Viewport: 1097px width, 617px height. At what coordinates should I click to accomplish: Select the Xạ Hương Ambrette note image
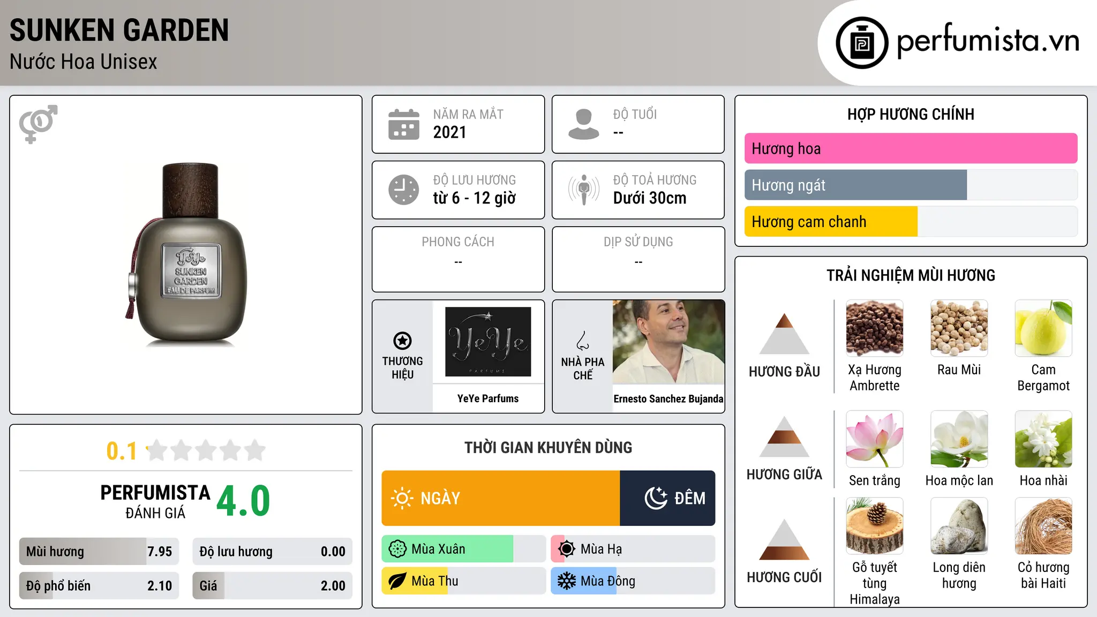[875, 328]
